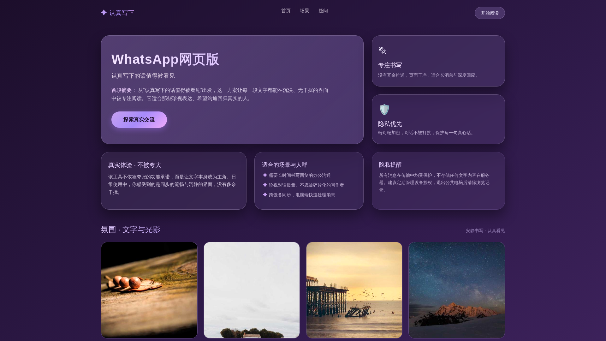Open the seeds-on-wood photo thumbnail
The width and height of the screenshot is (606, 341).
tap(149, 290)
